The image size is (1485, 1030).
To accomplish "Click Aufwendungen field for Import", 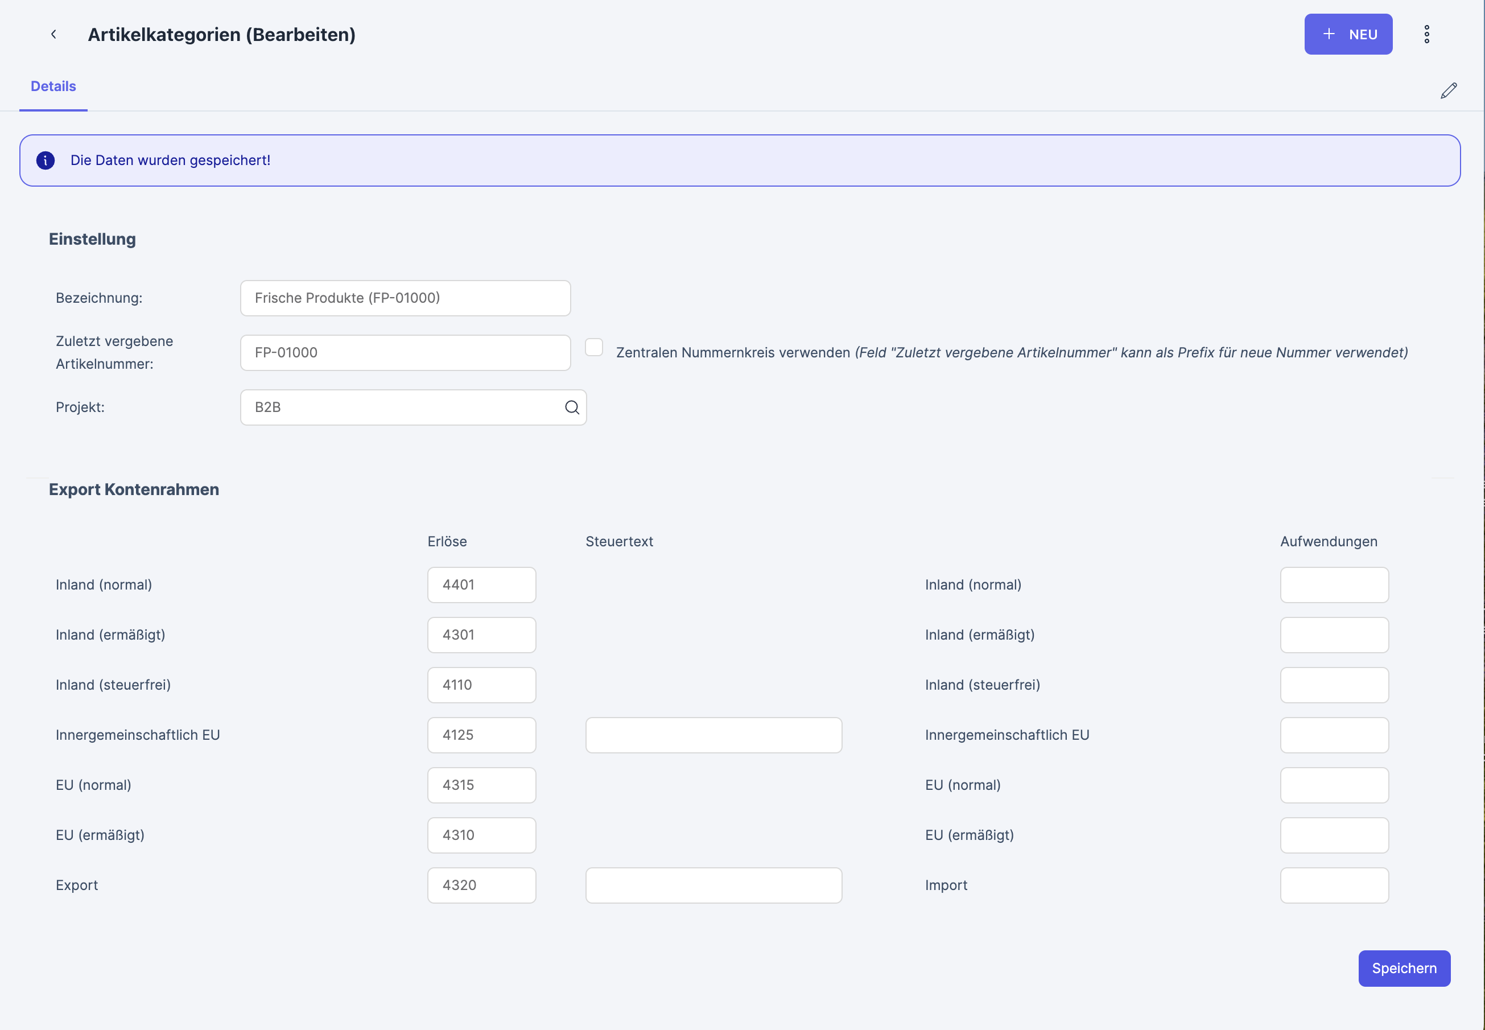I will click(1334, 885).
